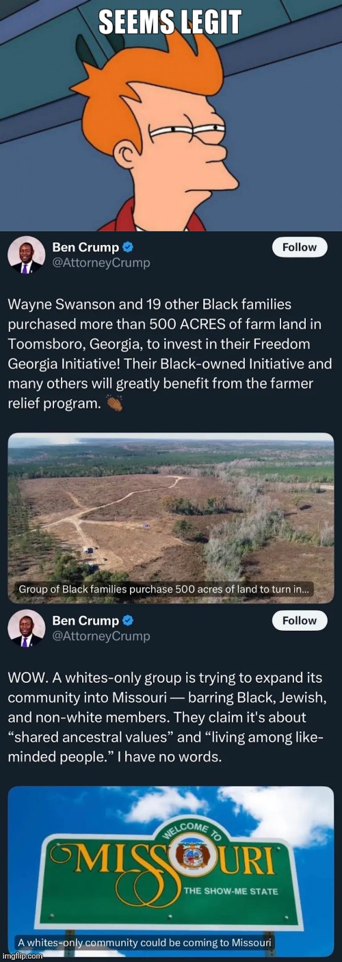Click the clapping hands emoji after 'relief program'
The height and width of the screenshot is (962, 342).
[x=115, y=404]
